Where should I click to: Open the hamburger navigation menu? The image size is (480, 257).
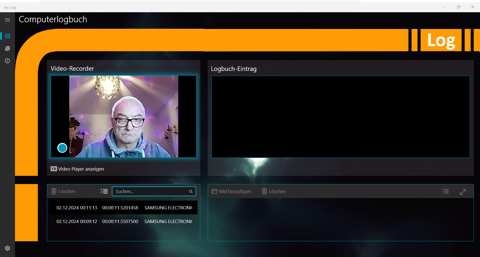(7, 20)
